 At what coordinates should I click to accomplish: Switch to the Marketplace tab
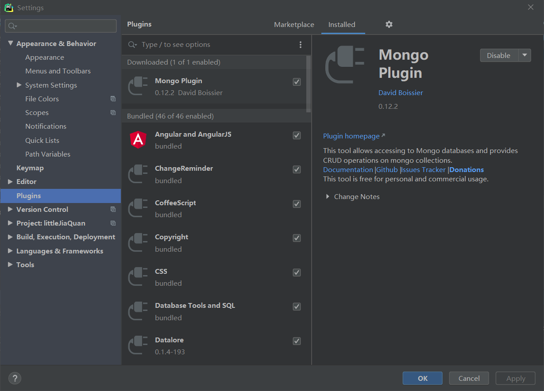point(294,25)
